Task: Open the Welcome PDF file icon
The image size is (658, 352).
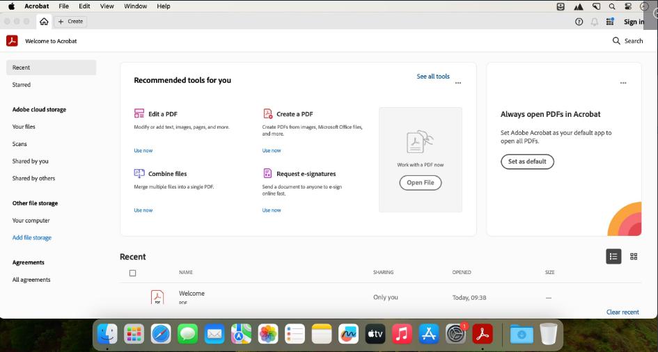Action: tap(157, 297)
